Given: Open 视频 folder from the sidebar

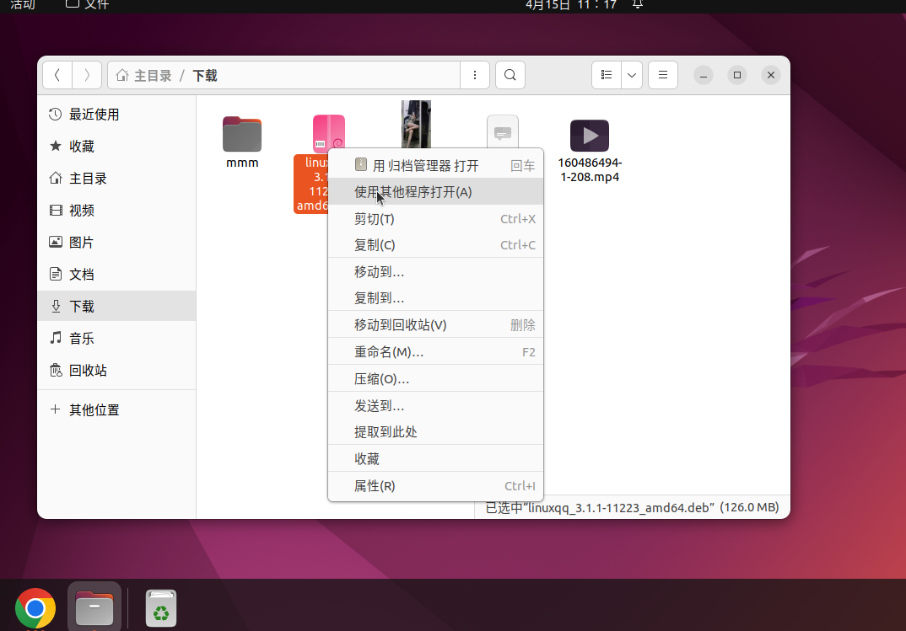Looking at the screenshot, I should point(82,210).
